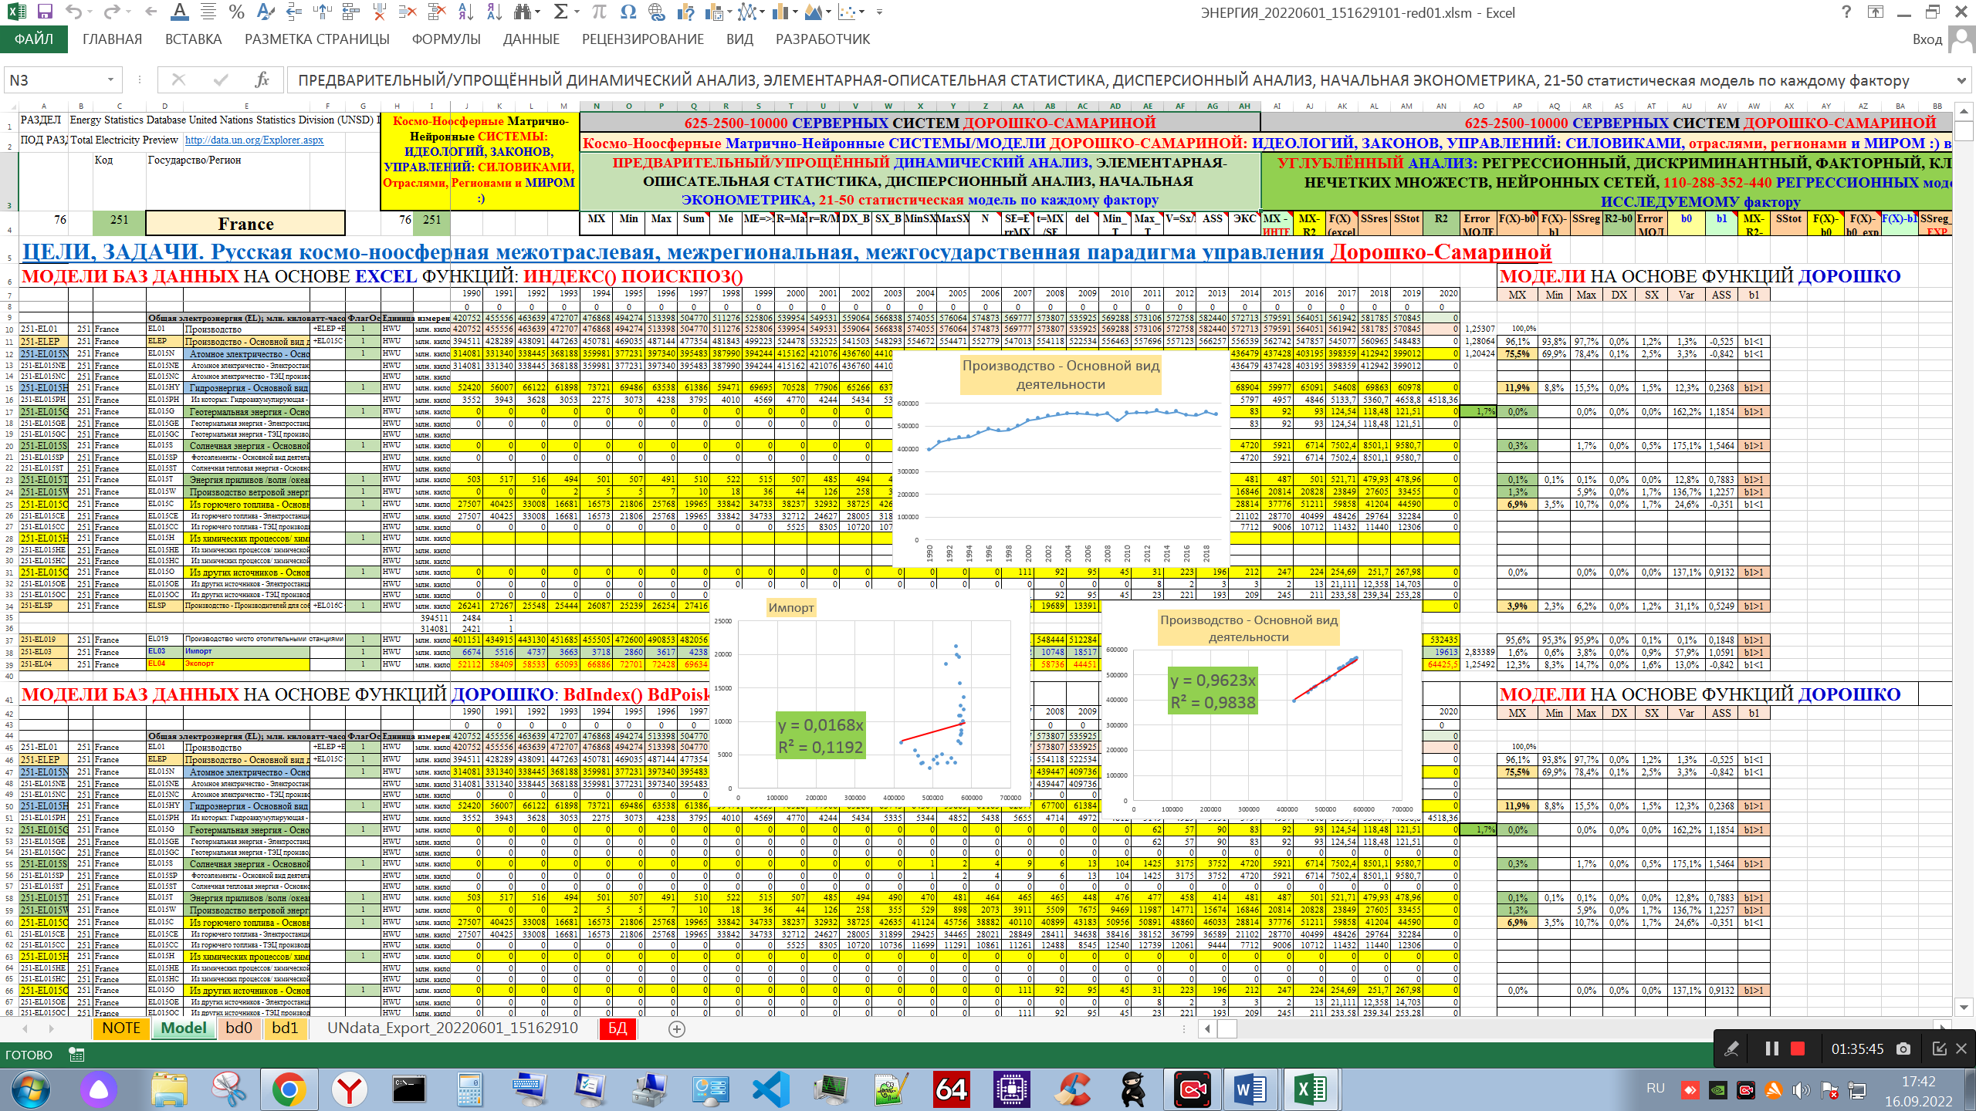The height and width of the screenshot is (1111, 1976).
Task: Click the percent style icon
Action: pos(236,12)
